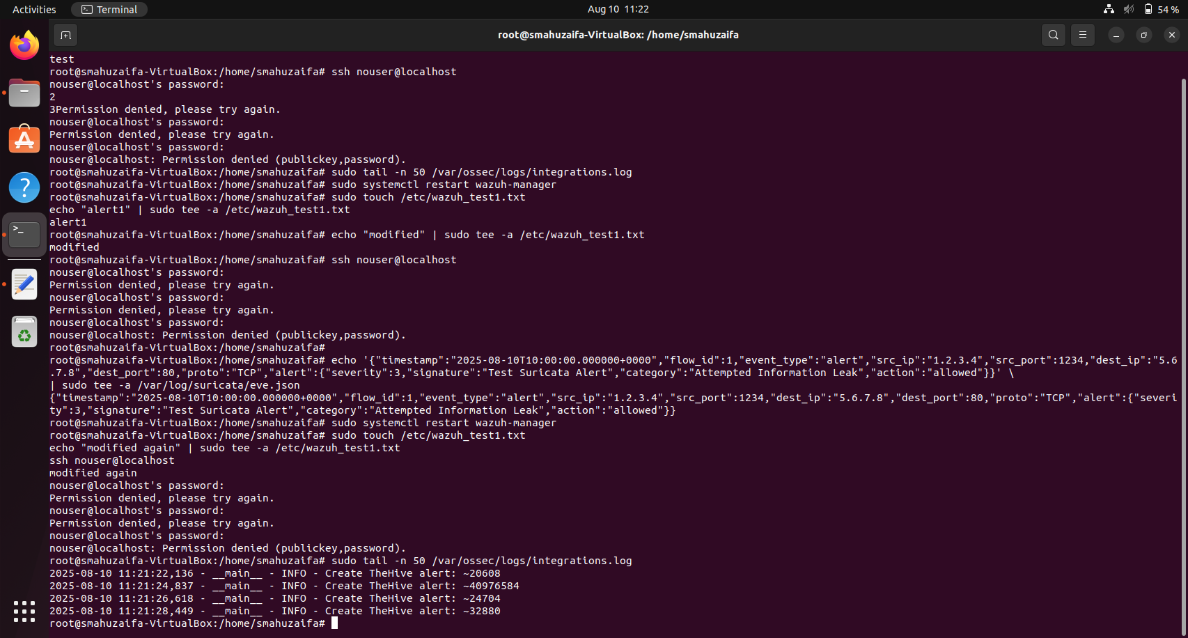Click the muted volume icon
The height and width of the screenshot is (638, 1188).
pos(1128,9)
